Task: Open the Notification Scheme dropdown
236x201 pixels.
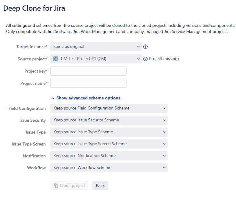Action: (109, 156)
